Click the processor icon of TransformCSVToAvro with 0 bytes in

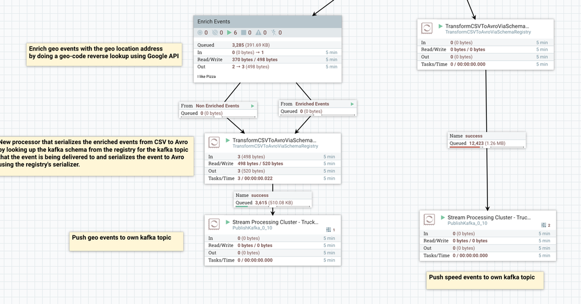pyautogui.click(x=427, y=28)
